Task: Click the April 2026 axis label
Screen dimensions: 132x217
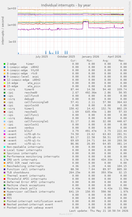Action: (114, 57)
